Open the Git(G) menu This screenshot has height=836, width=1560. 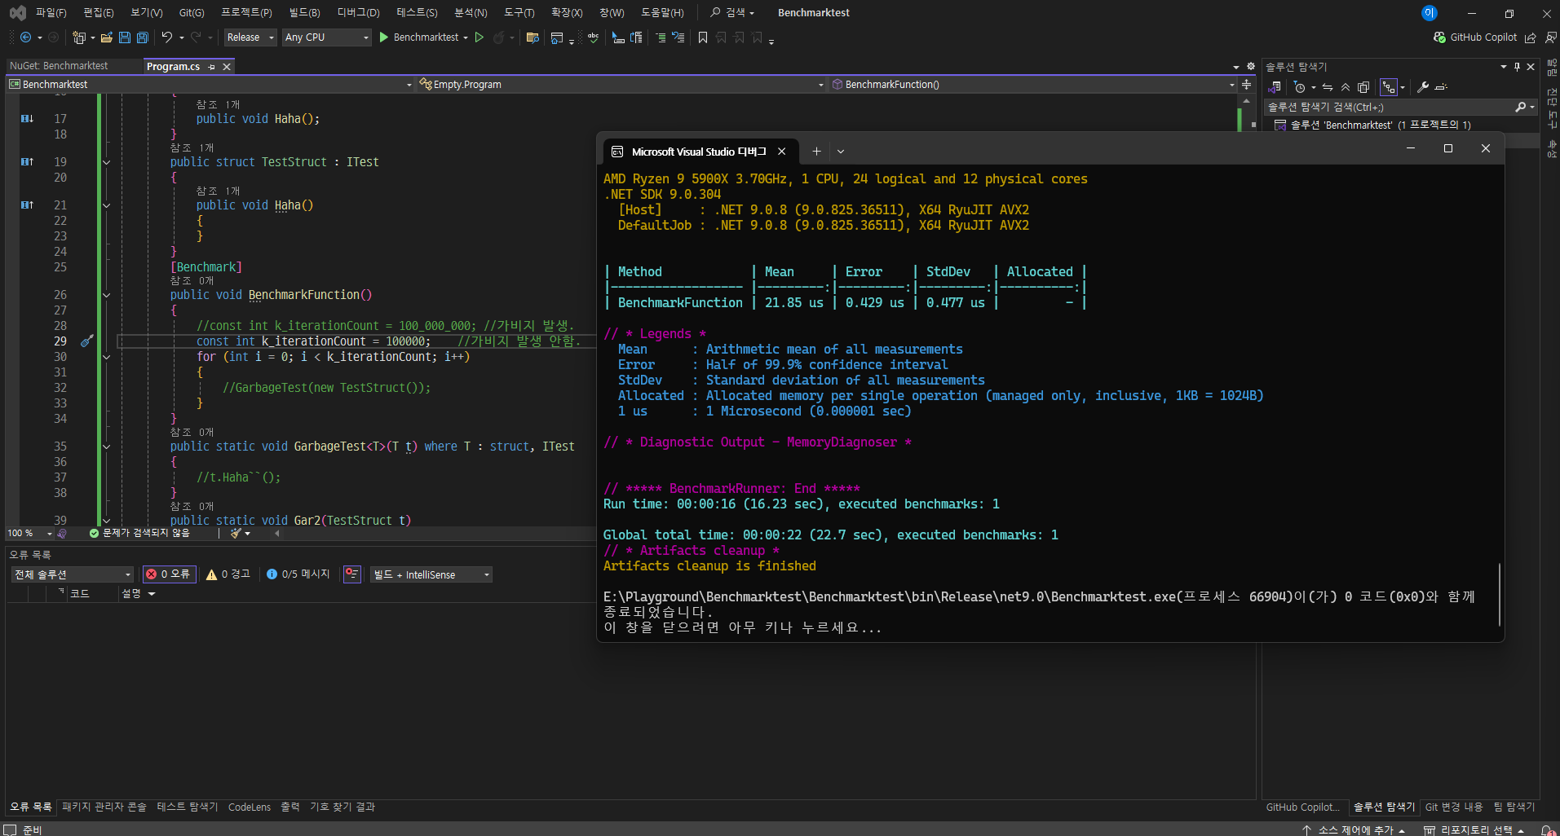pos(192,13)
